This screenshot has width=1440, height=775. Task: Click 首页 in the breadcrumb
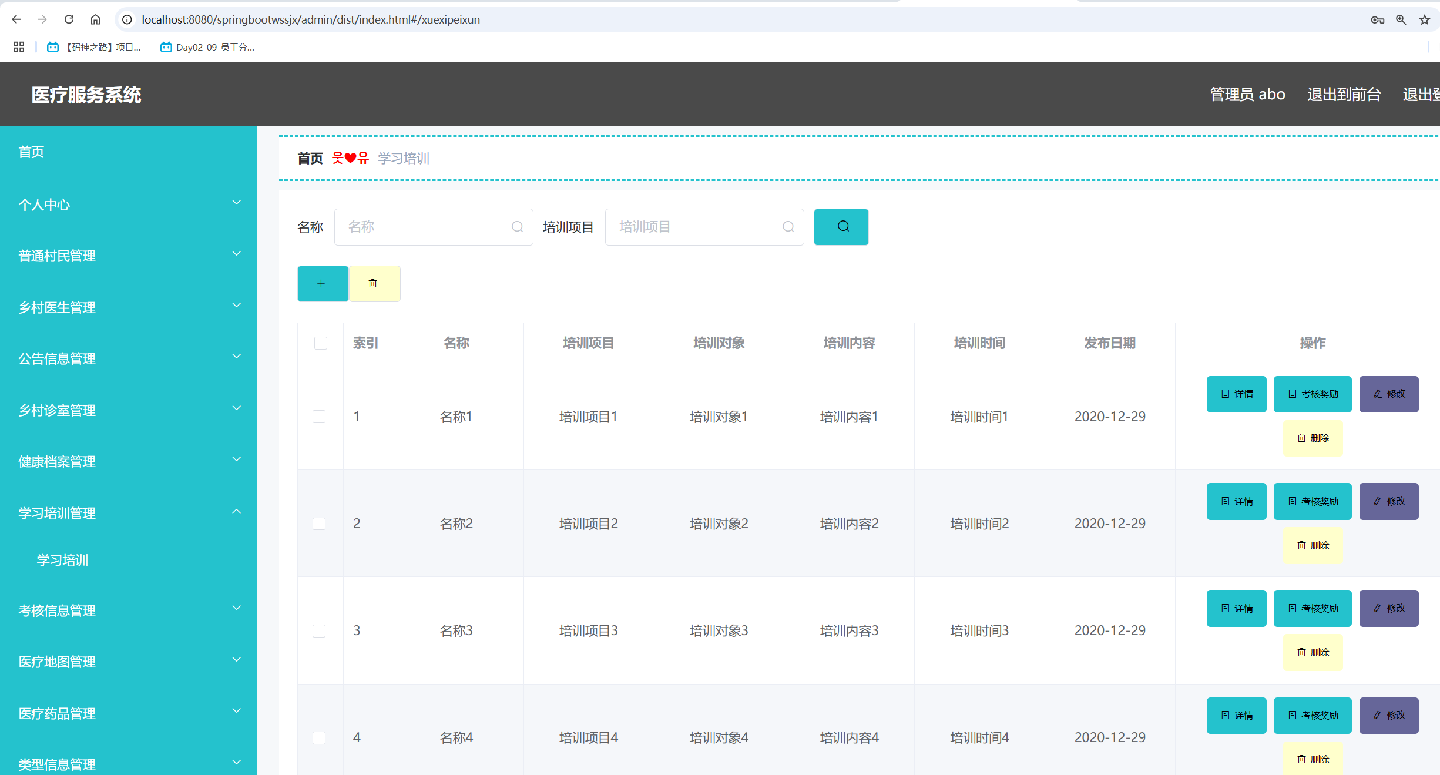tap(310, 158)
